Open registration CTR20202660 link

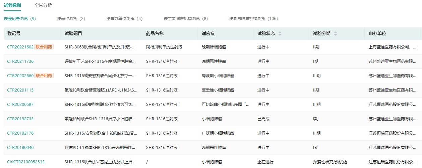tap(20, 76)
